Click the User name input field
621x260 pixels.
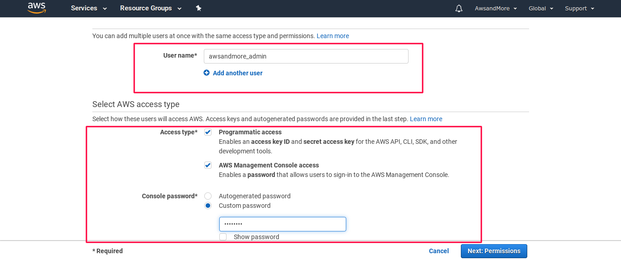coord(306,56)
